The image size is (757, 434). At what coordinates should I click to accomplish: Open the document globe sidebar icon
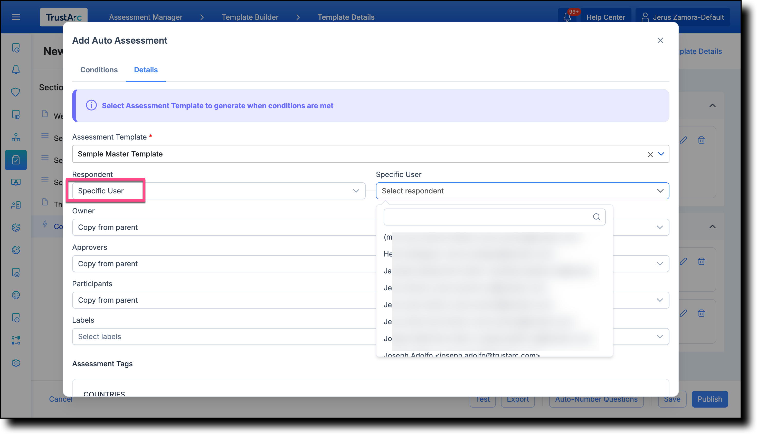pyautogui.click(x=16, y=115)
